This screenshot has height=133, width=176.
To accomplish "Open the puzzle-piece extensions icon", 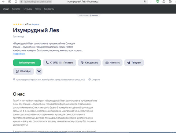I will click(x=164, y=1).
